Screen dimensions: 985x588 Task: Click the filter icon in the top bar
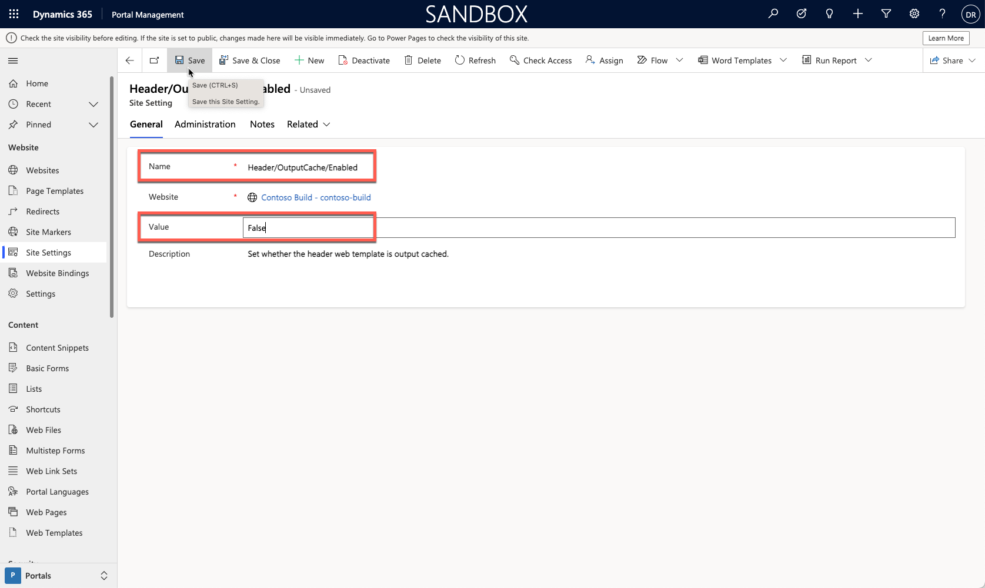pos(886,14)
